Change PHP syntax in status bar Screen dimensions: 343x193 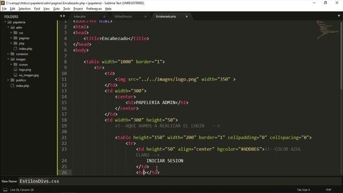329,190
